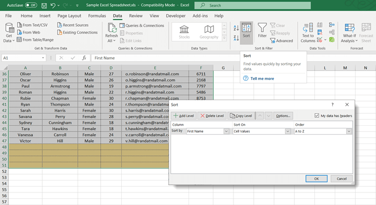Import data From Web
Image resolution: width=376 pixels, height=205 pixels.
[x=29, y=32]
